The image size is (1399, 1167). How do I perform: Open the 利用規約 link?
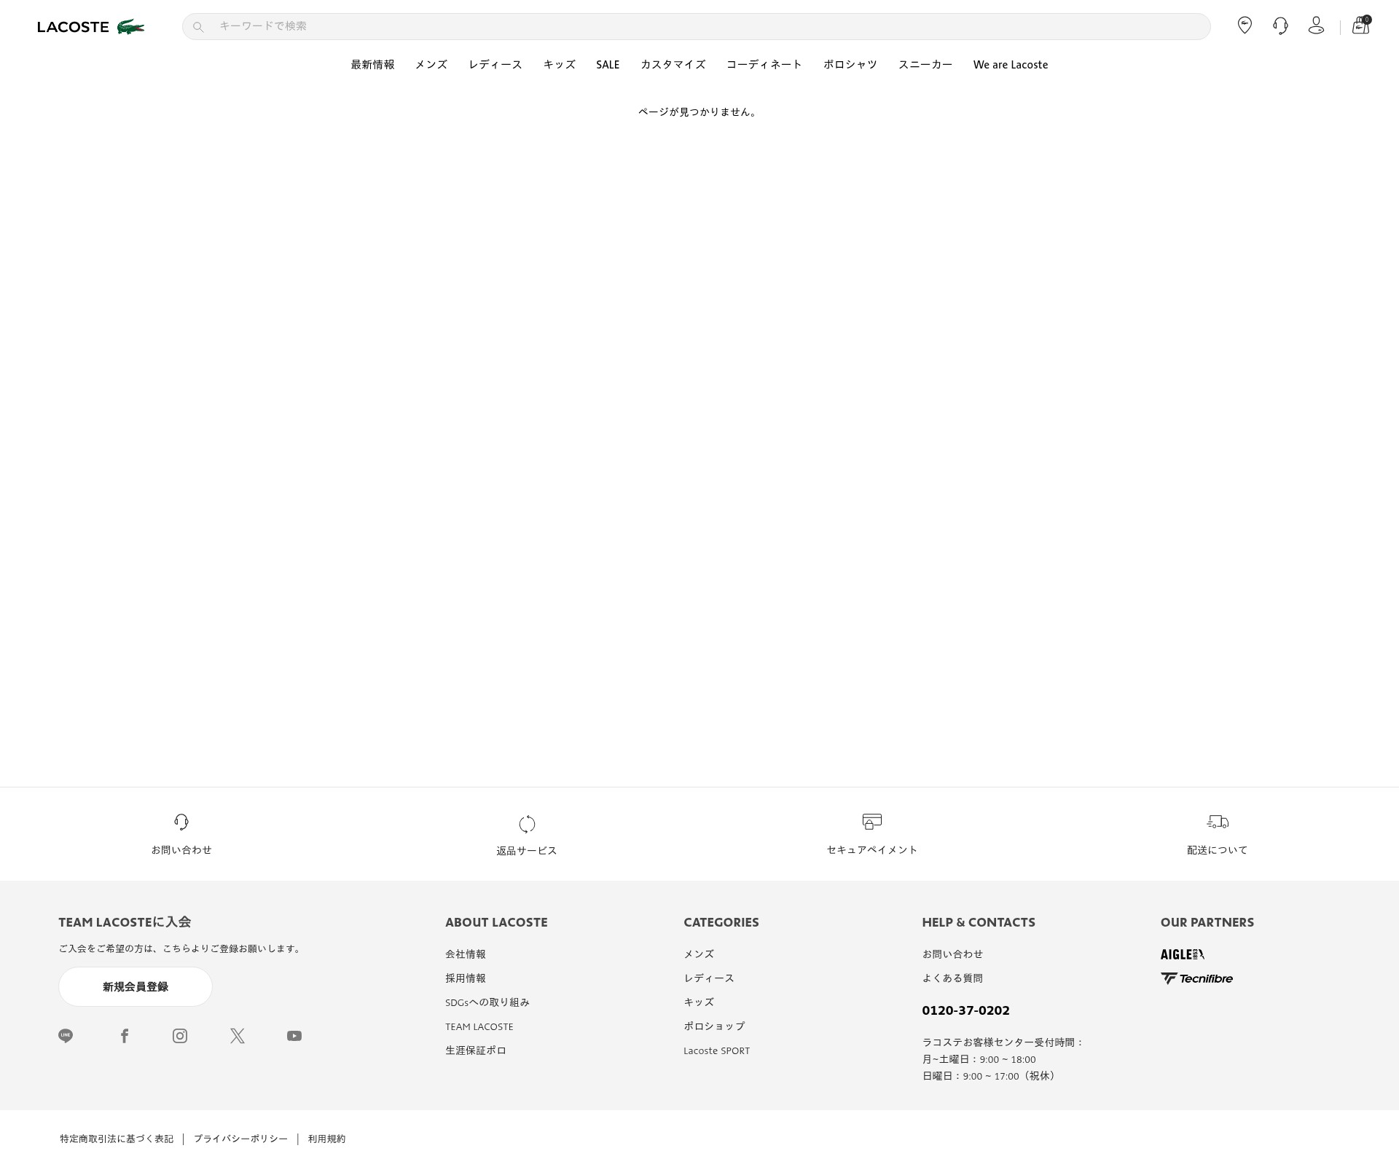[326, 1139]
